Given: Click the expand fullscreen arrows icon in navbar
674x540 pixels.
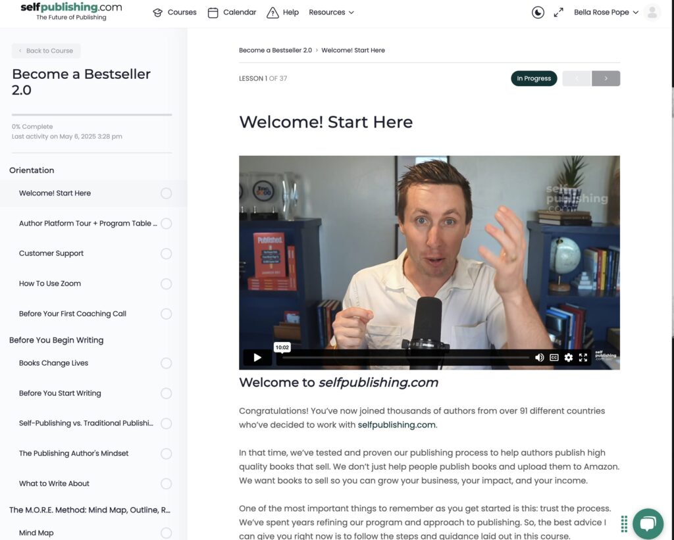Looking at the screenshot, I should coord(558,12).
